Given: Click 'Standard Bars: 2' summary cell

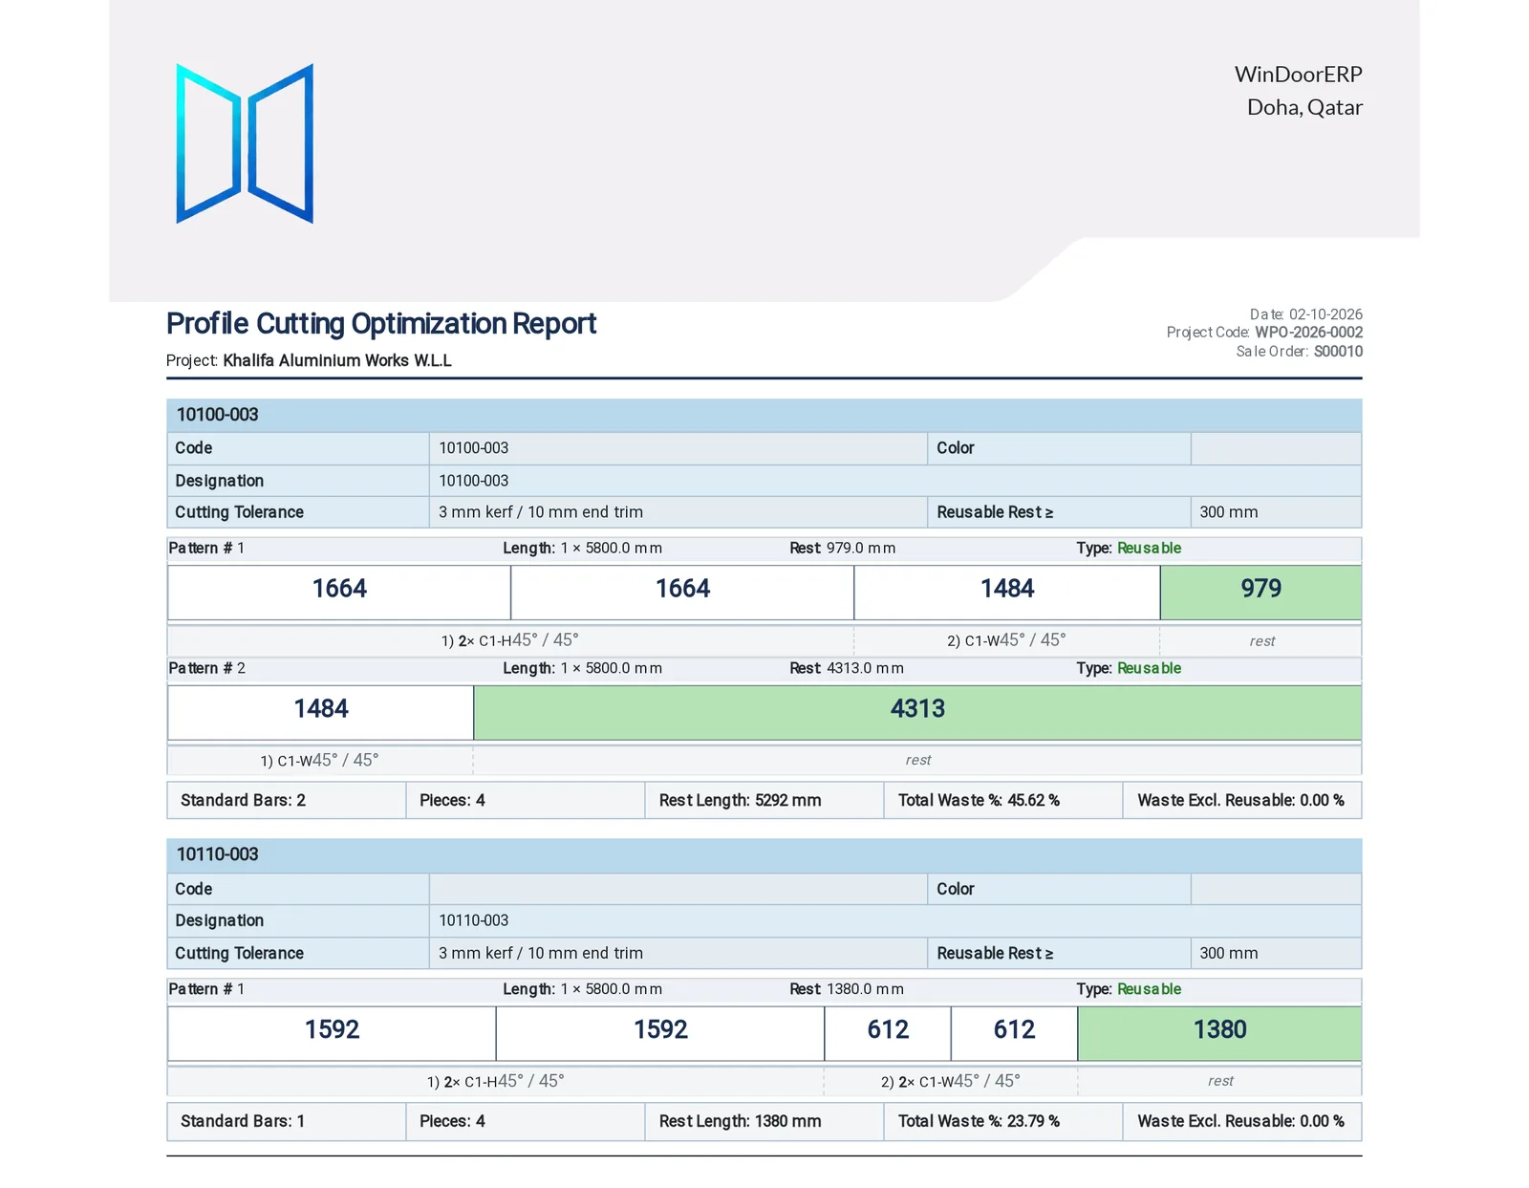Looking at the screenshot, I should coord(287,801).
